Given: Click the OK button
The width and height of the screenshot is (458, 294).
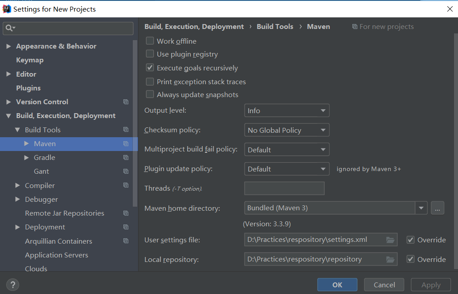Looking at the screenshot, I should tap(337, 285).
